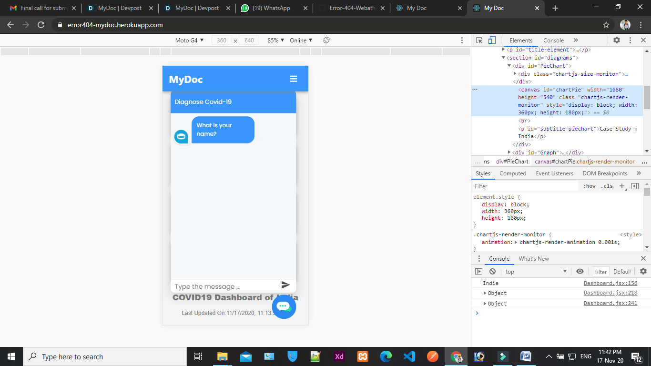Open the MyDoc hamburger menu

pos(294,79)
